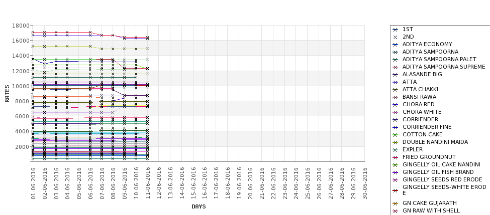
Task: Click the 09-06-2016 date label
Action: 124,183
